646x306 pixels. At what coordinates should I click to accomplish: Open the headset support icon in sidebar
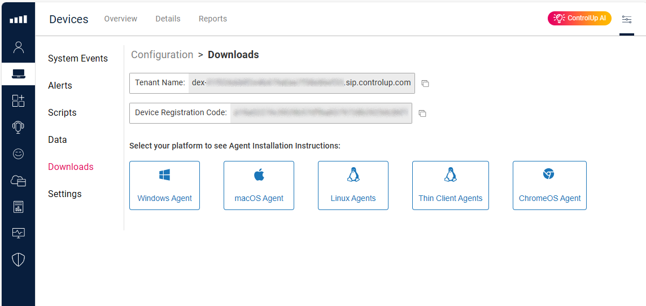pyautogui.click(x=18, y=127)
